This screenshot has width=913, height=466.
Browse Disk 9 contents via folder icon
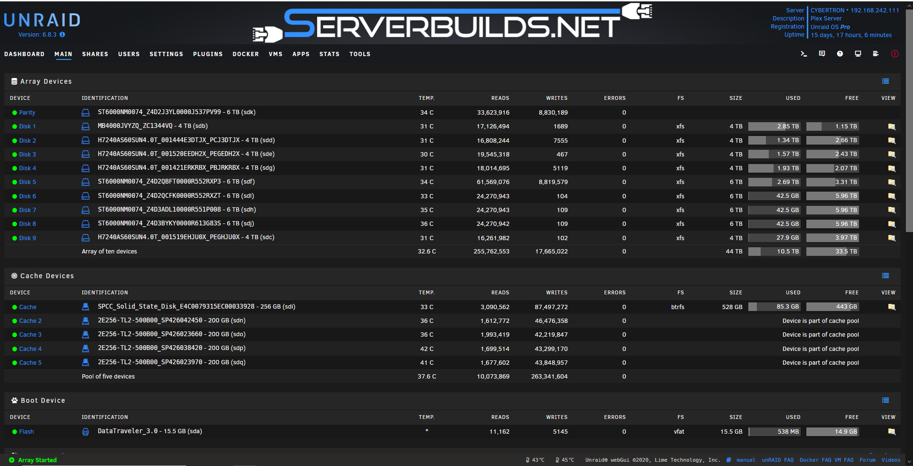click(892, 238)
